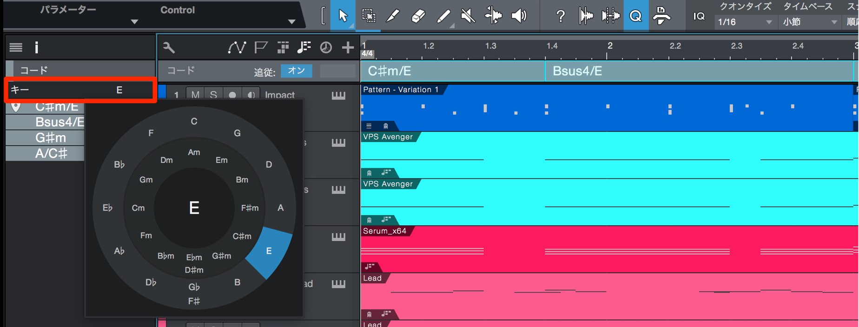
Task: Open chord track icon
Action: pyautogui.click(x=304, y=47)
